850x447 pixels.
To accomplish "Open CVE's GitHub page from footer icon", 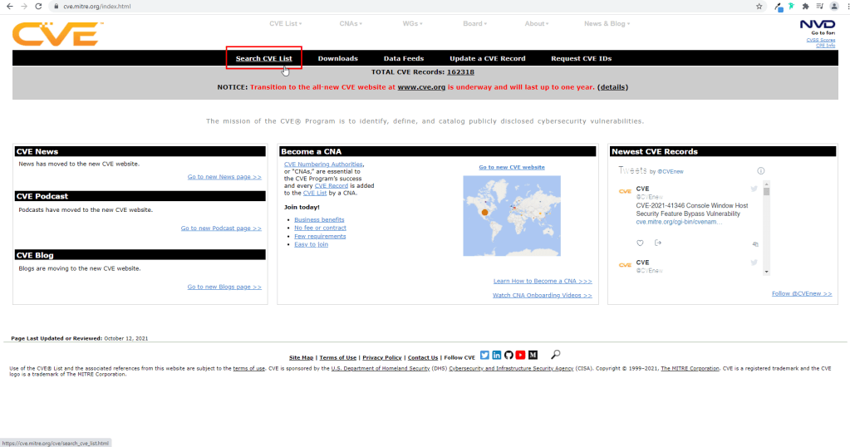I will point(509,356).
